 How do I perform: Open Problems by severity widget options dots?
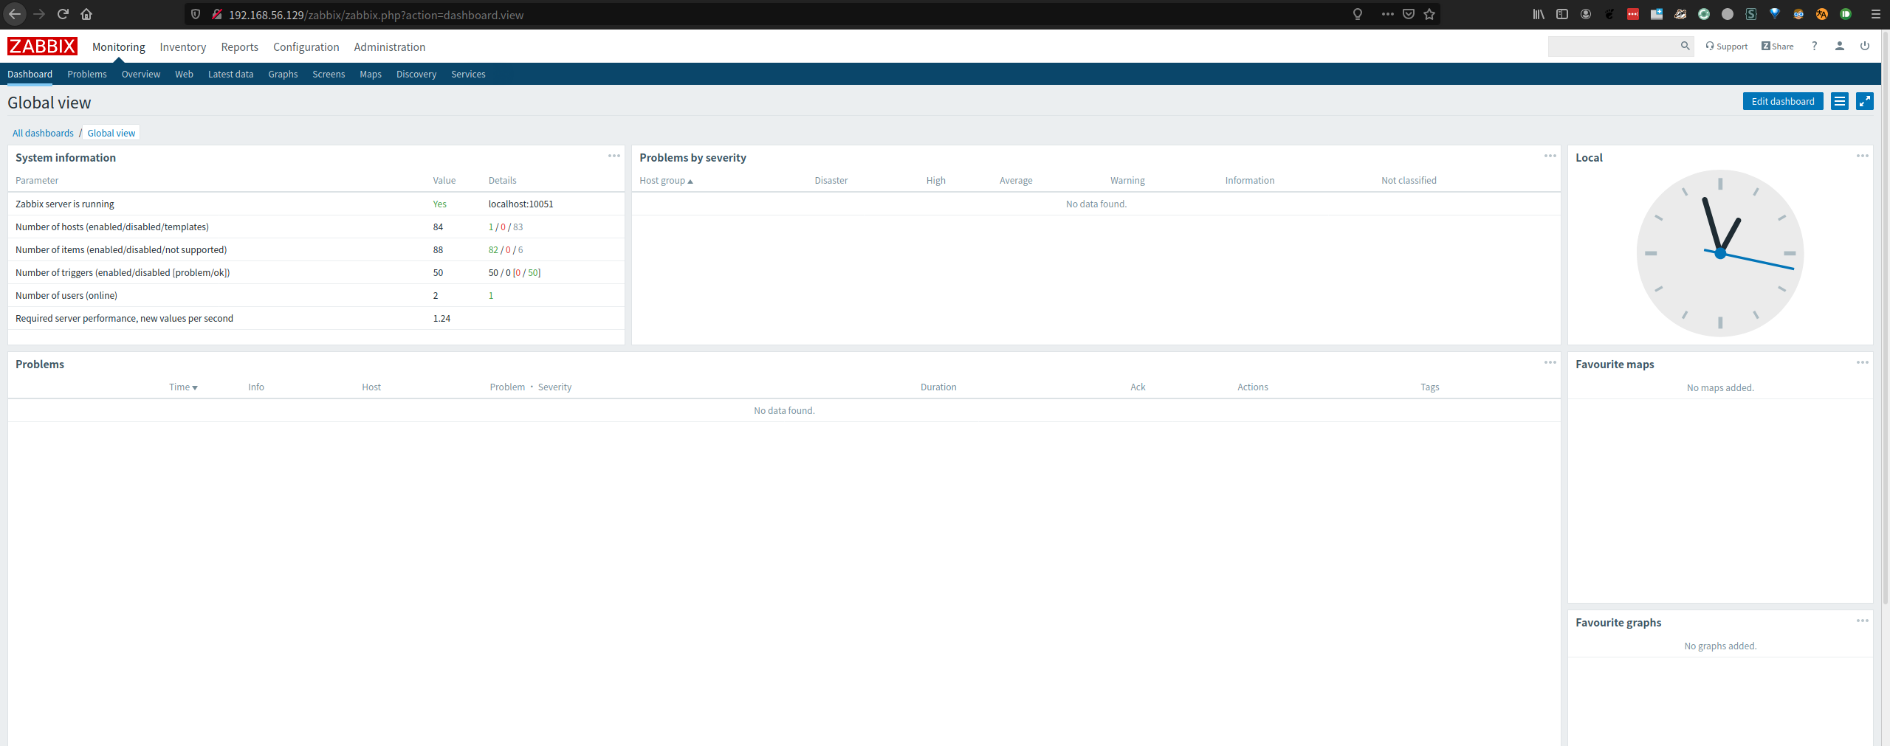[x=1550, y=156]
